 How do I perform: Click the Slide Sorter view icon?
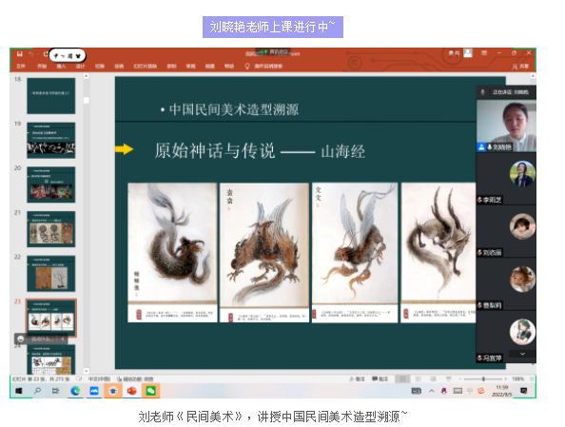pos(418,378)
